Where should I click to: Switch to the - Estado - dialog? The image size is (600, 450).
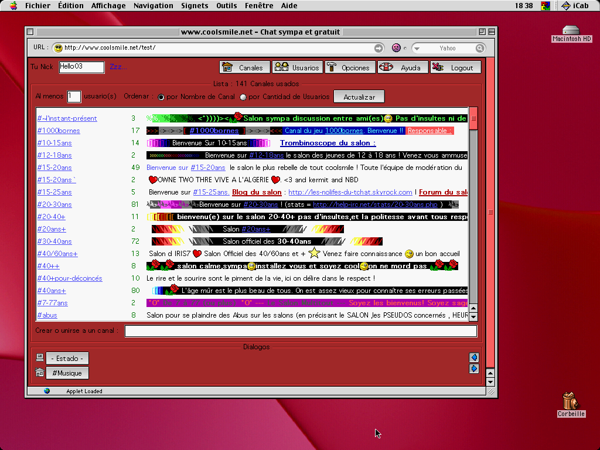[67, 358]
